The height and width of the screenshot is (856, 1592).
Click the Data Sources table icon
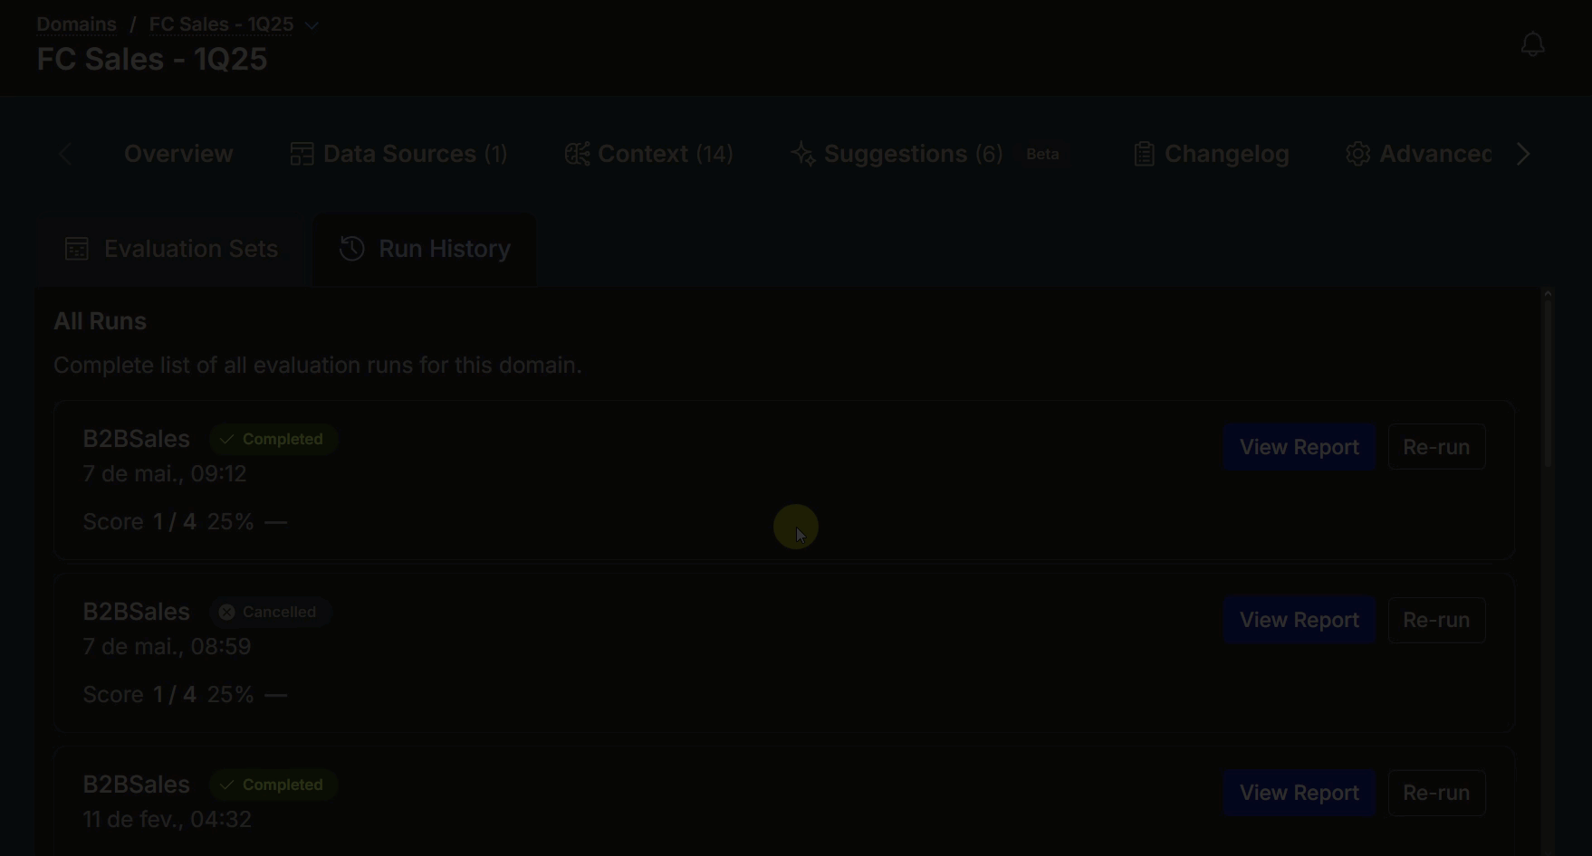coord(302,154)
